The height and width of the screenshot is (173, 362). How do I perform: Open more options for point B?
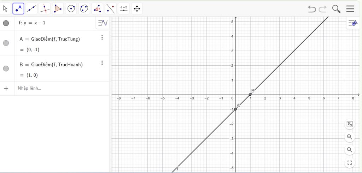coord(102,63)
